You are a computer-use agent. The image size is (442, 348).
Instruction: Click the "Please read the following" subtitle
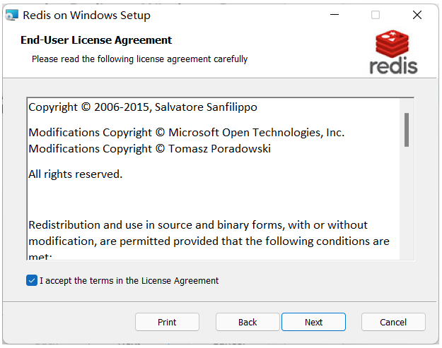[x=139, y=59]
